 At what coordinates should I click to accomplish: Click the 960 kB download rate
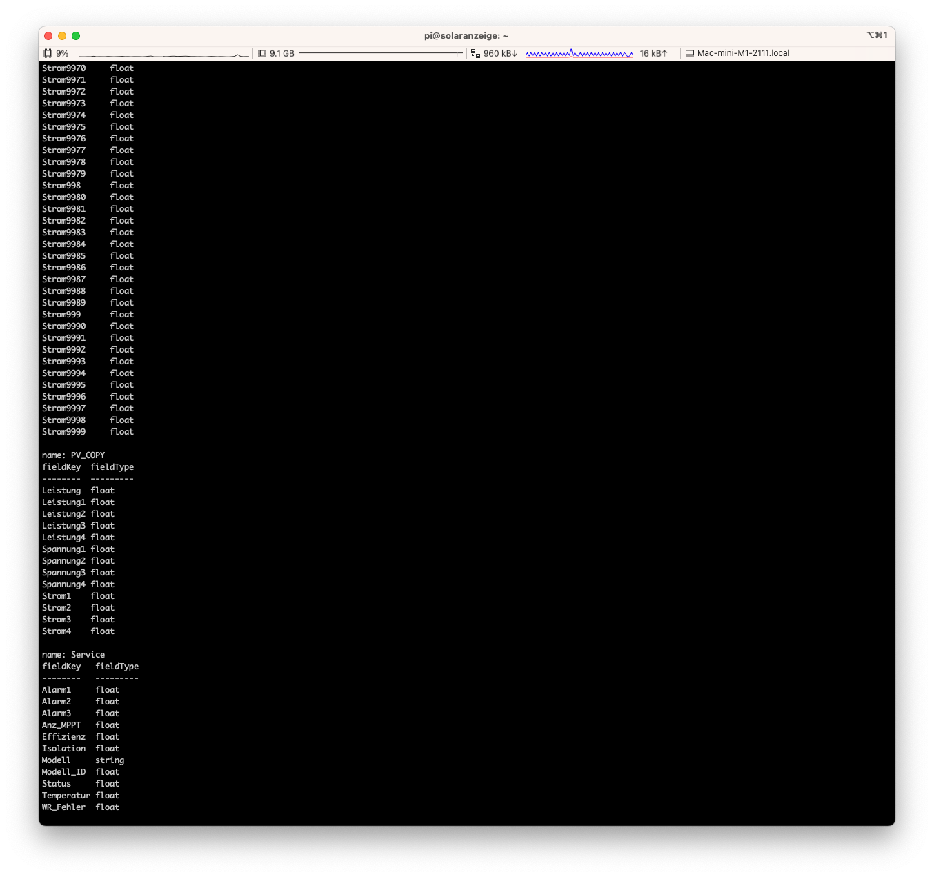pos(500,53)
